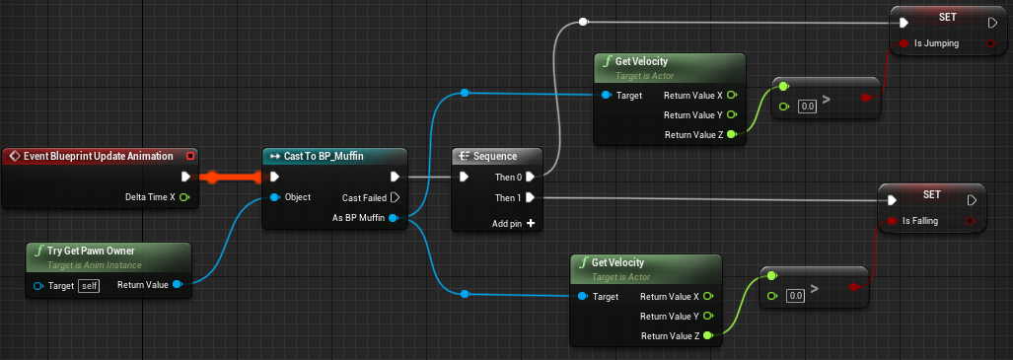Click the Then 1 output pin
The image size is (1013, 360).
pyautogui.click(x=531, y=197)
